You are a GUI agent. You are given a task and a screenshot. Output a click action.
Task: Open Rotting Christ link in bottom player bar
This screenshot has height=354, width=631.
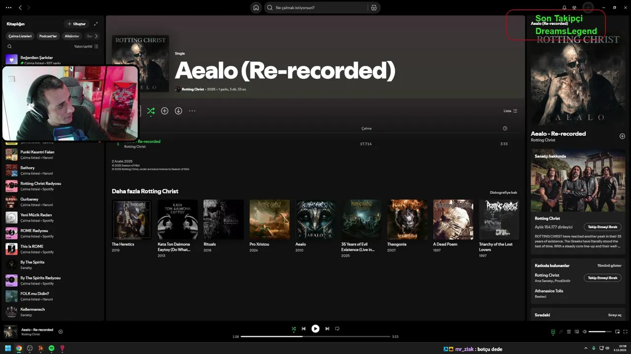[x=31, y=334]
